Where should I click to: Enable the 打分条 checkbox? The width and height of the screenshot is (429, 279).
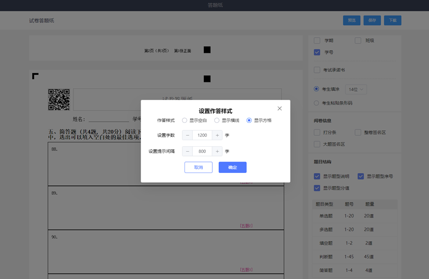317,132
